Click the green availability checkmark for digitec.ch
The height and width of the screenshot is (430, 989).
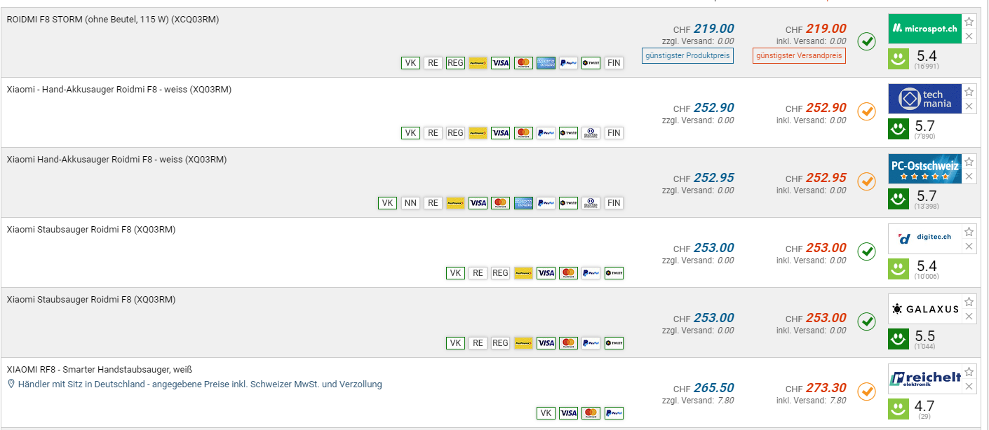click(867, 251)
